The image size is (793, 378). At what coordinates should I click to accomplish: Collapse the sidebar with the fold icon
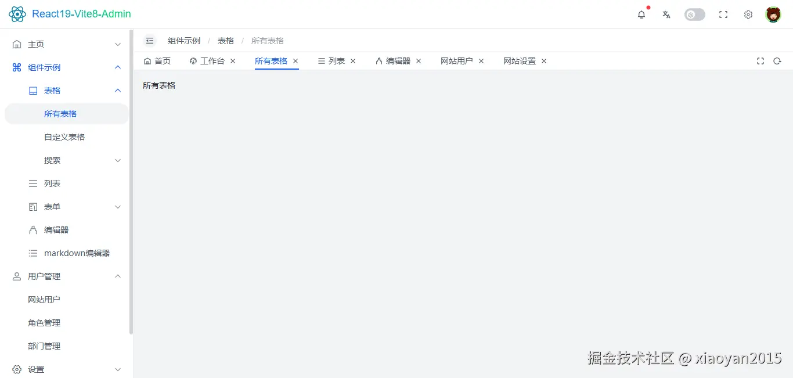150,41
